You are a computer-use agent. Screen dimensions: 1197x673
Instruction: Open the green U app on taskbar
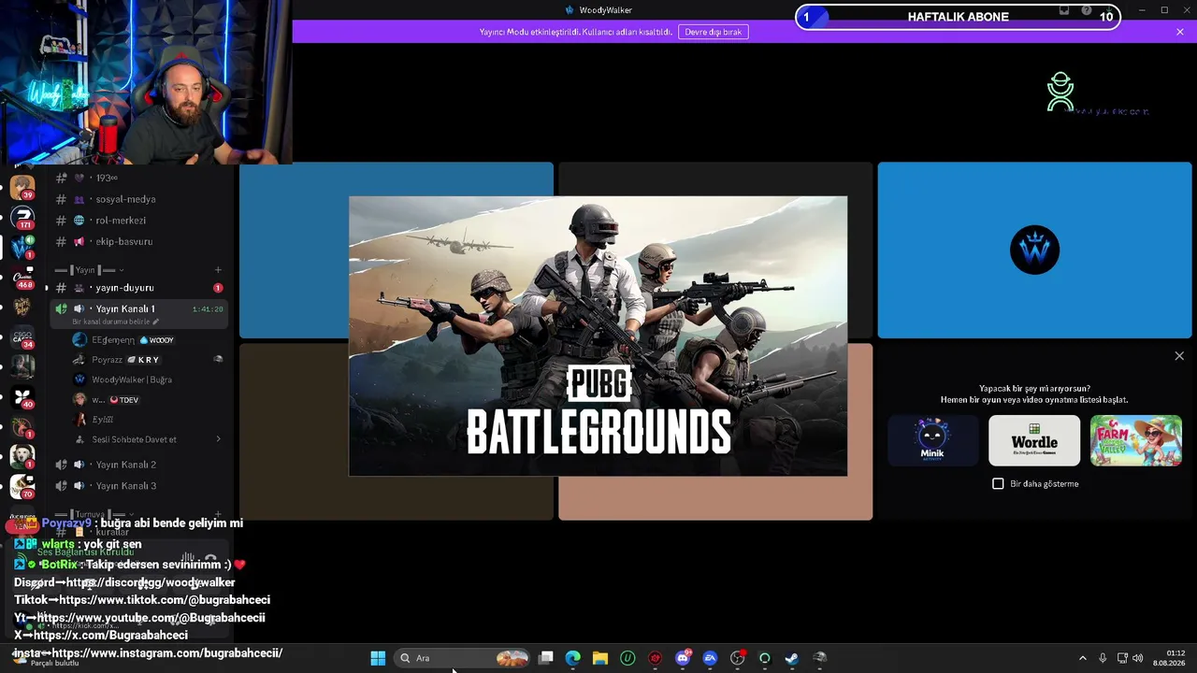click(x=627, y=658)
